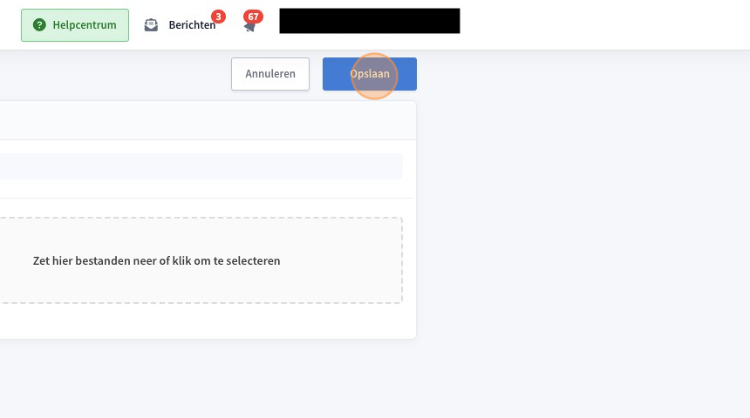Click the orange highlight circle on Opslaan

pyautogui.click(x=374, y=76)
